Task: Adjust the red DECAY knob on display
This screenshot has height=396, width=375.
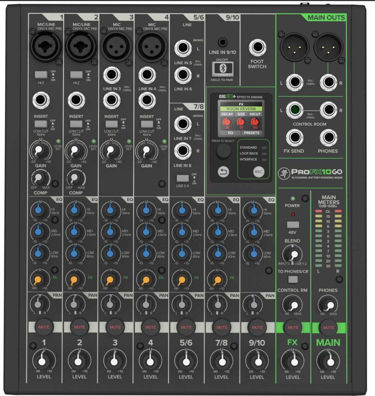Action: pyautogui.click(x=227, y=122)
